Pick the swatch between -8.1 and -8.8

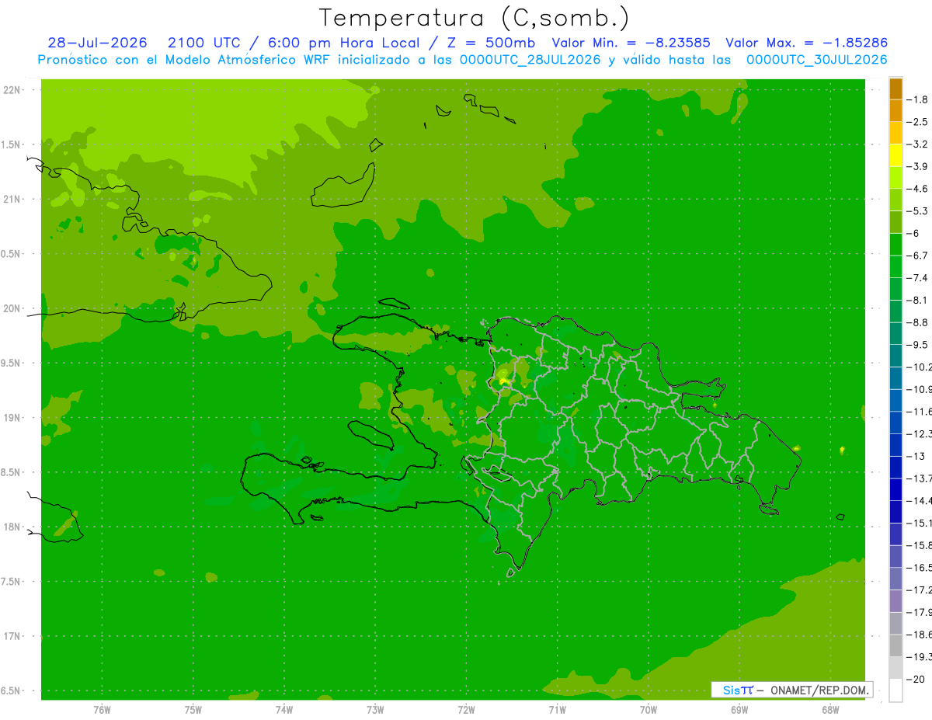tap(895, 311)
